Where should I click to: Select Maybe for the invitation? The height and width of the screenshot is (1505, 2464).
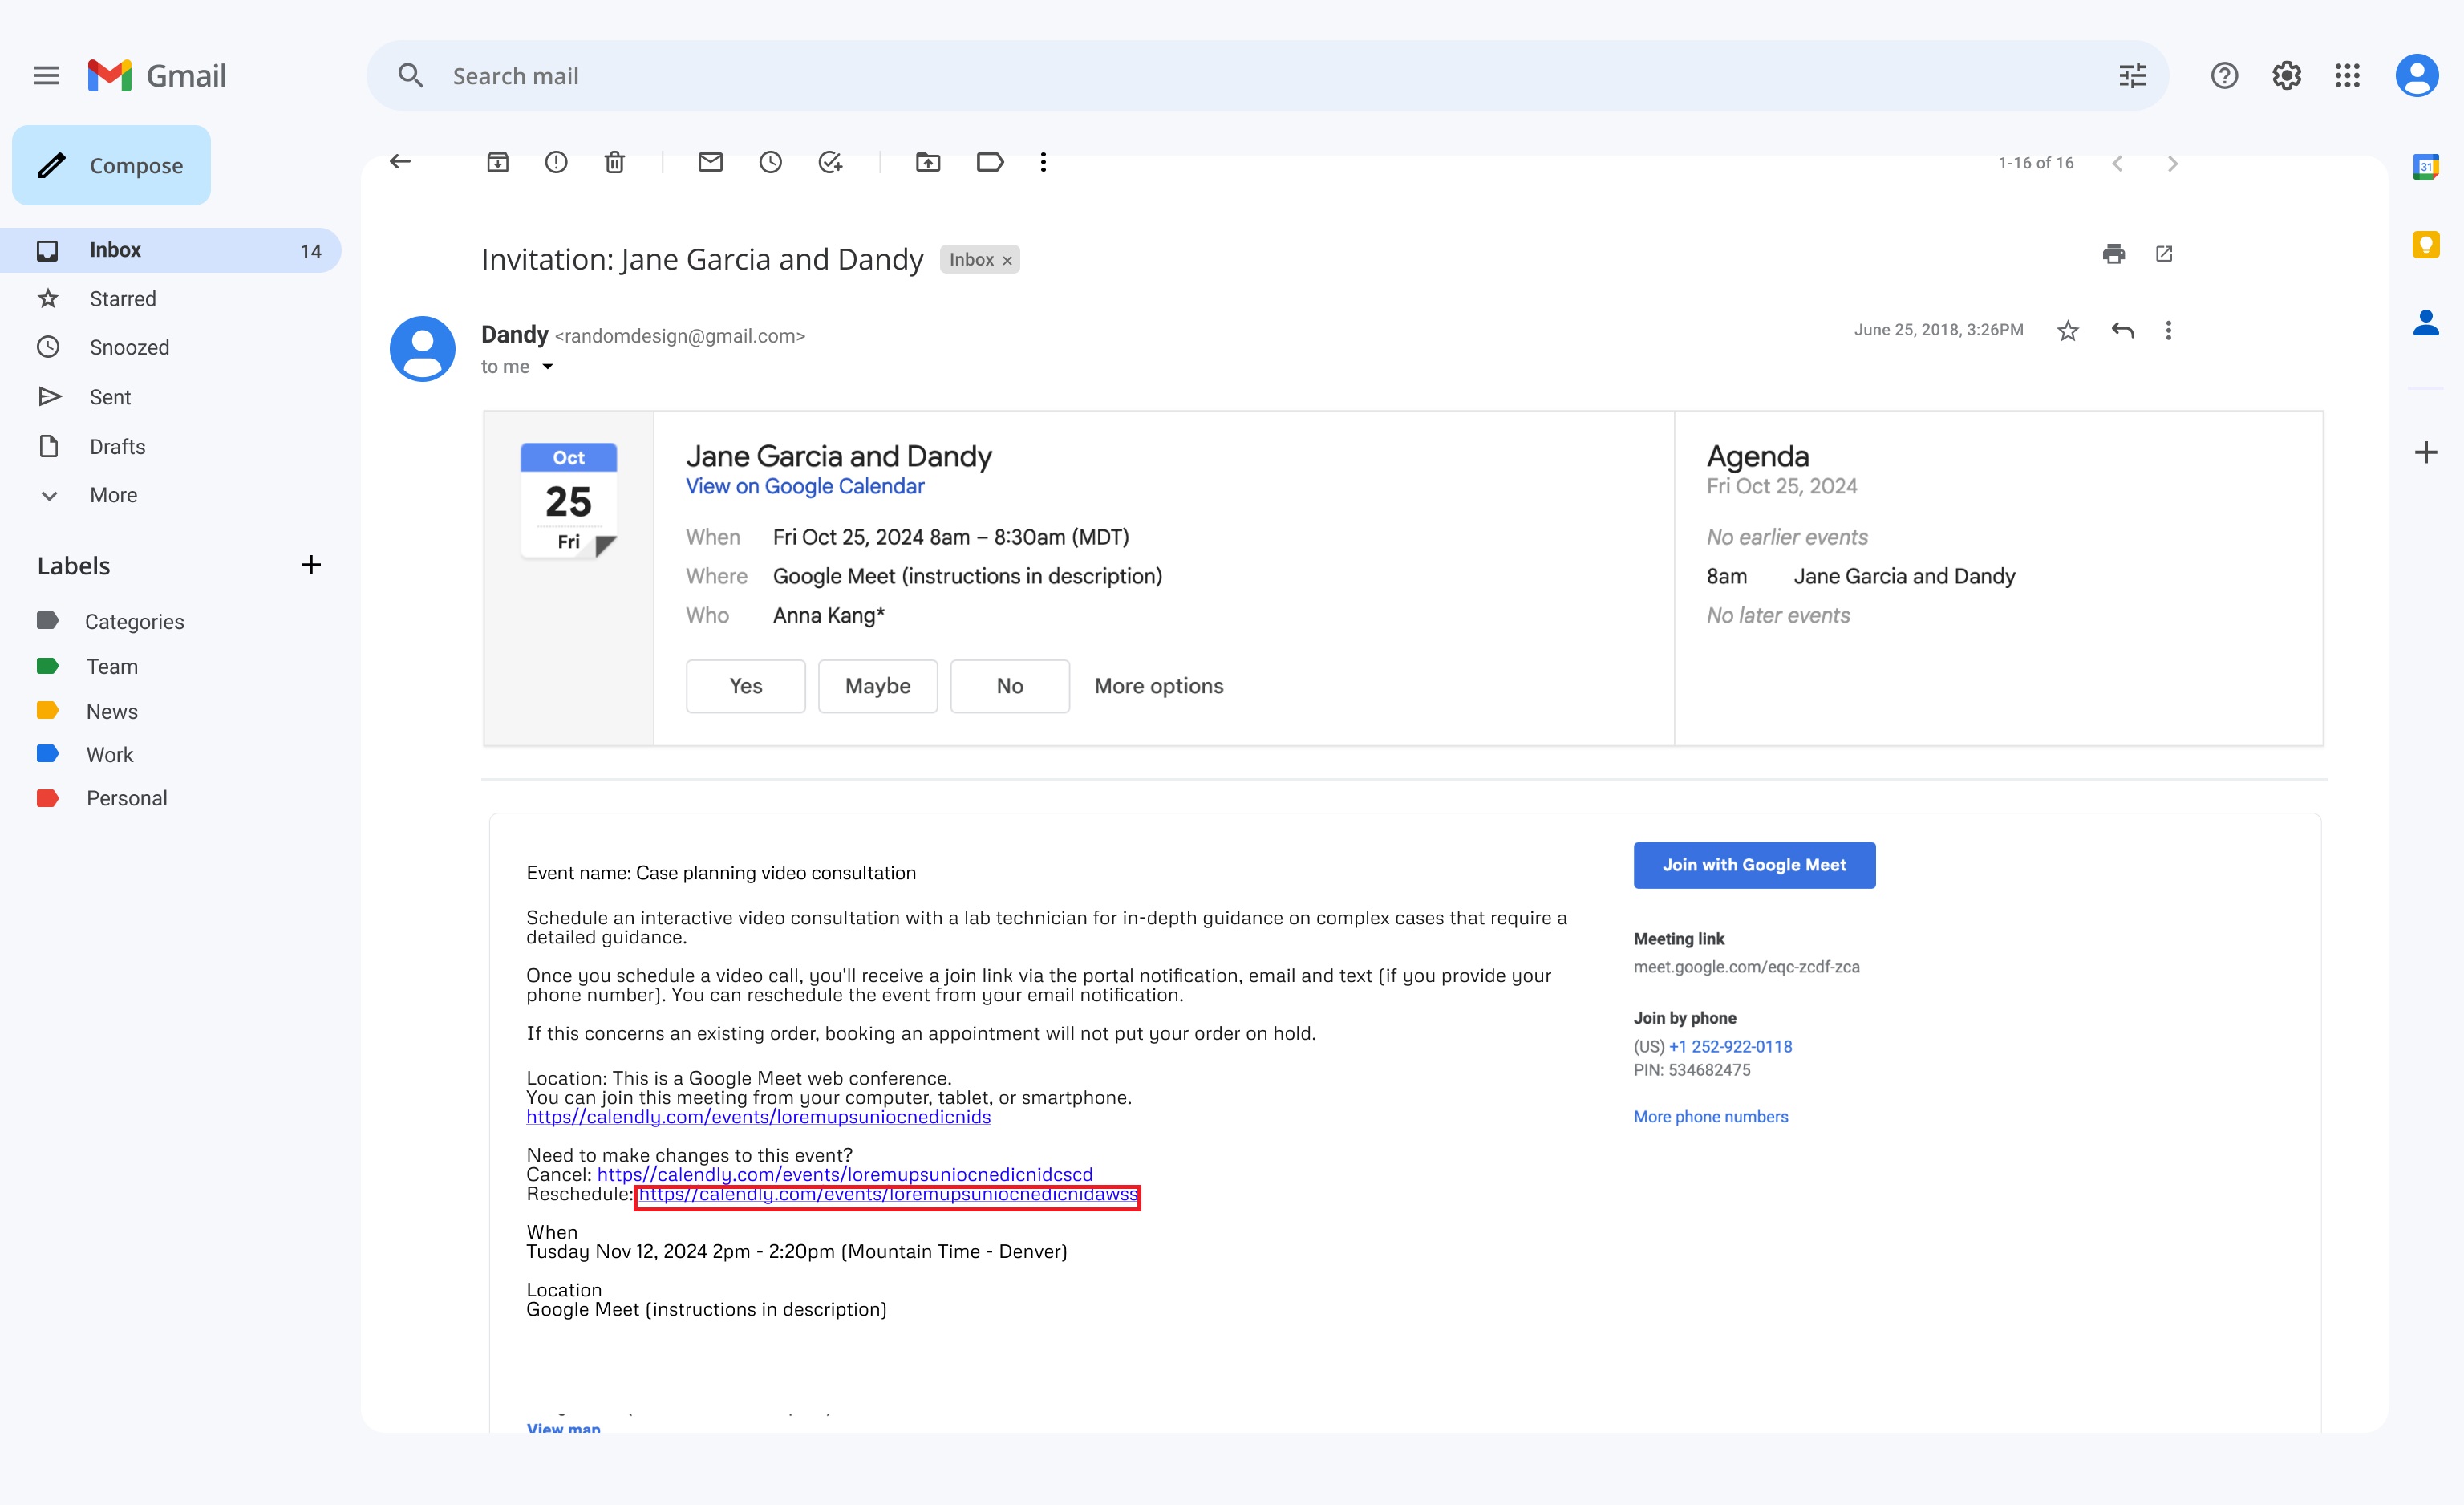tap(877, 686)
